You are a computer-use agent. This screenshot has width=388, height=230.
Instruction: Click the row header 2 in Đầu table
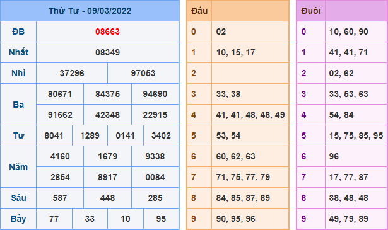194,73
